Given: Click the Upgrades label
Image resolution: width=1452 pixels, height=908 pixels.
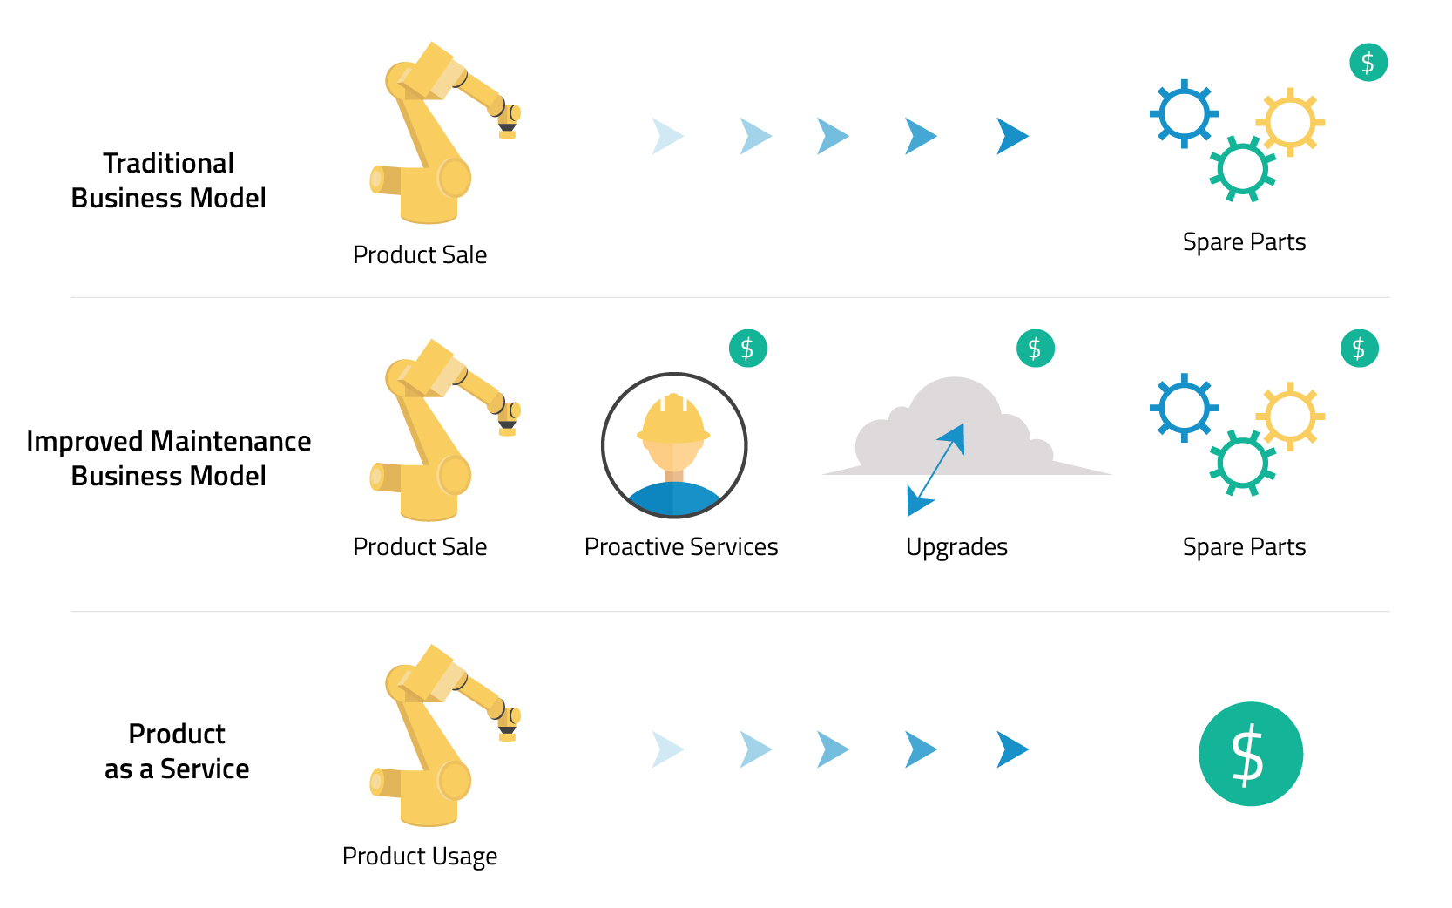Looking at the screenshot, I should (x=956, y=547).
